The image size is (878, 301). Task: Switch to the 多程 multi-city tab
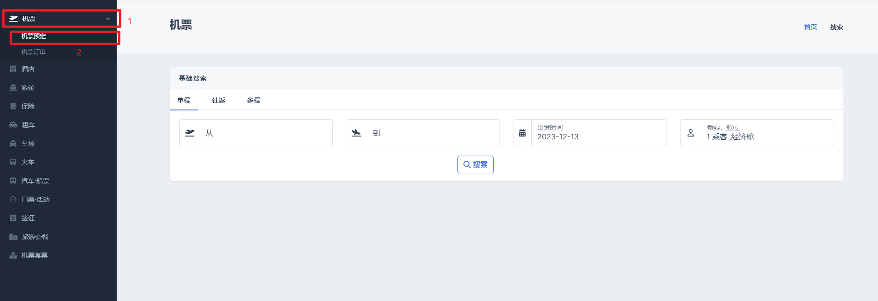point(253,100)
